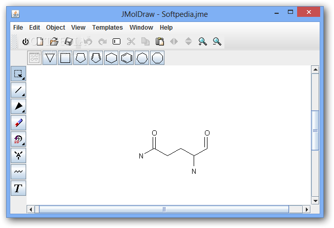Paste with the clipboard icon
Screen dimensions: 334x228
[x=160, y=41]
